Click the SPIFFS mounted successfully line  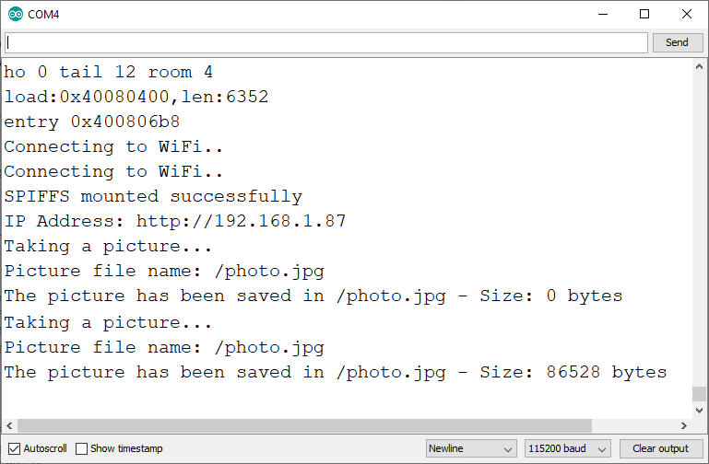click(x=153, y=196)
